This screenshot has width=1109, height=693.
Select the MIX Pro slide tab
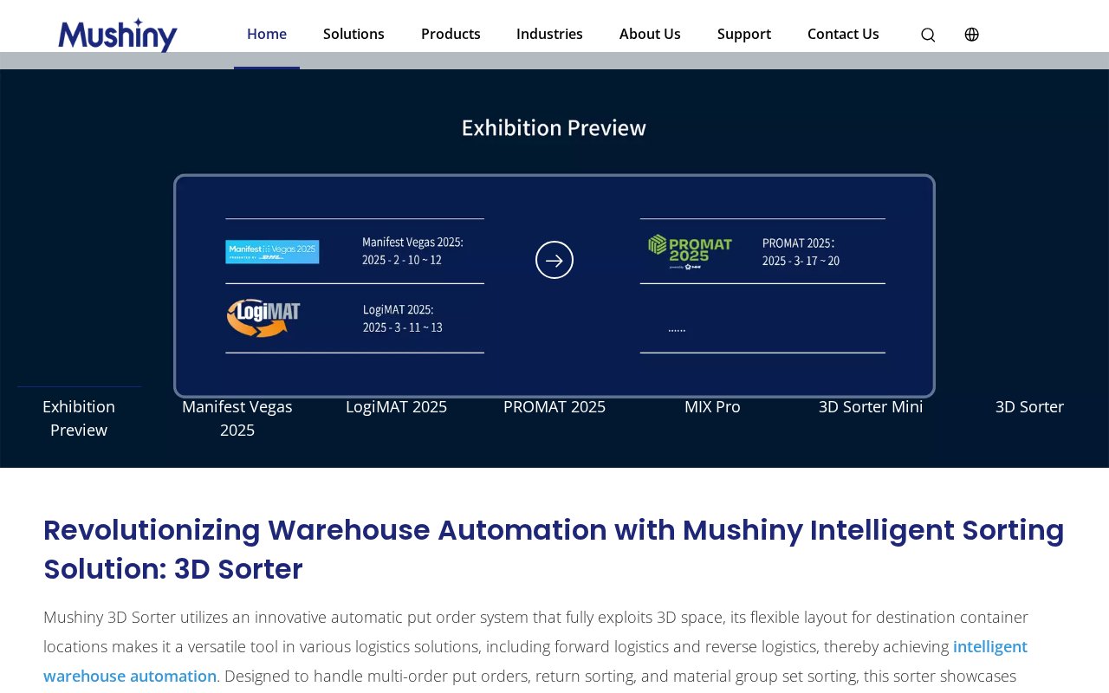pos(712,406)
